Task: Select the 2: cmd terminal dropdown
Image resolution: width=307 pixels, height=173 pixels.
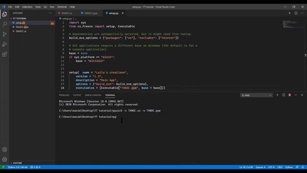Action: (x=256, y=95)
